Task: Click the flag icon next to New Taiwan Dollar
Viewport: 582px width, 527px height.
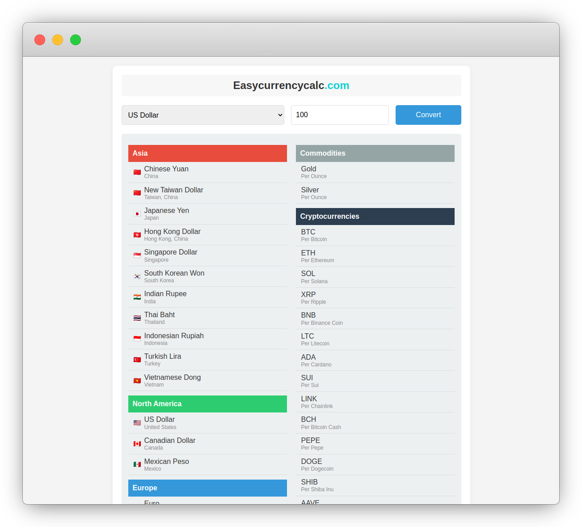Action: point(137,193)
